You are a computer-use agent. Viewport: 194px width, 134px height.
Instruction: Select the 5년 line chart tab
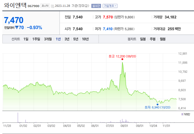76,39
